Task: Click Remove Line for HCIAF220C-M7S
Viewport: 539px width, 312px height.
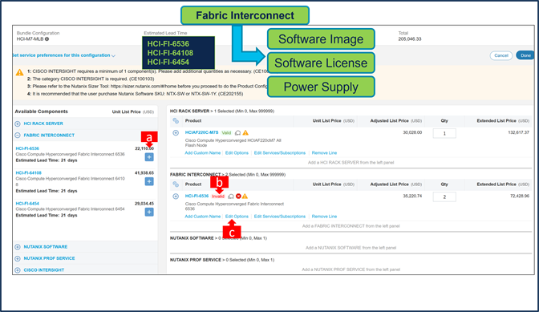Action: 324,153
